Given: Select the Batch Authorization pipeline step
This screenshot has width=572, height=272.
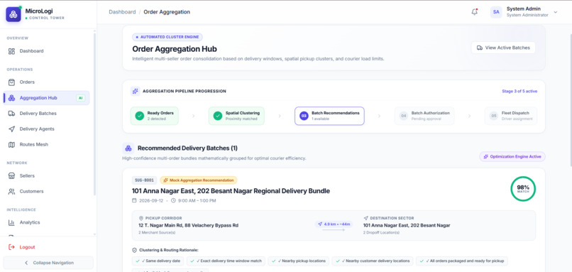Looking at the screenshot, I should pos(424,116).
